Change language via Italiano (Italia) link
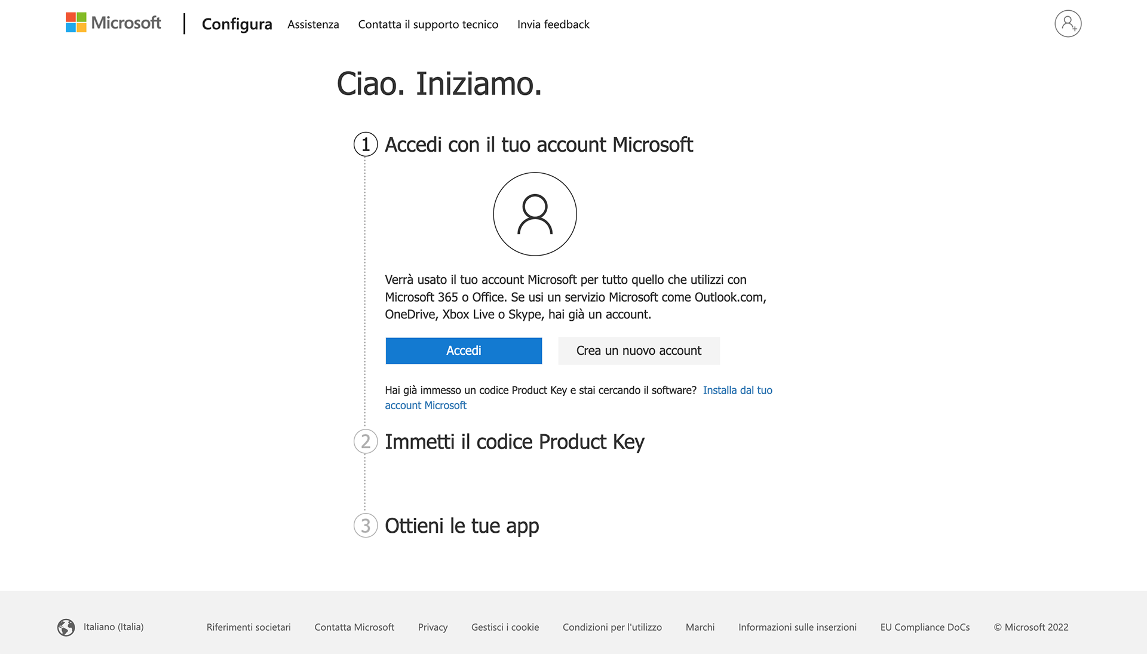This screenshot has width=1147, height=654. 114,627
